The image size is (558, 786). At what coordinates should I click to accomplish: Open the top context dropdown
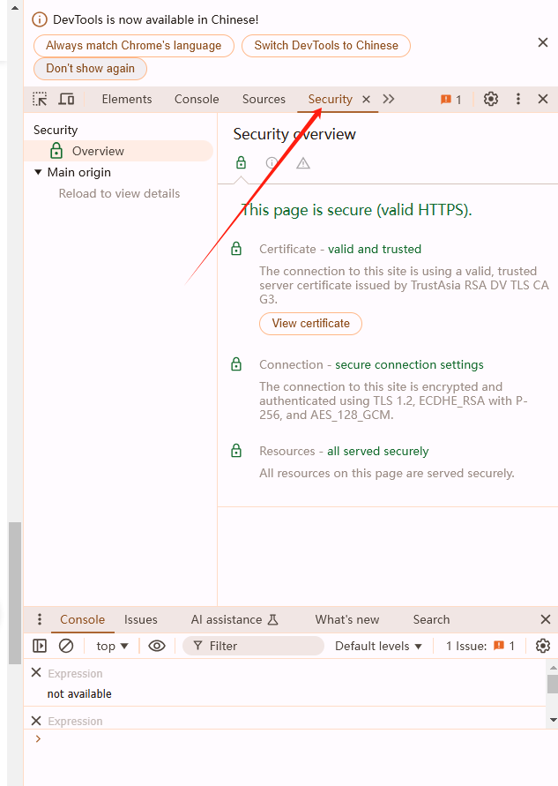112,646
